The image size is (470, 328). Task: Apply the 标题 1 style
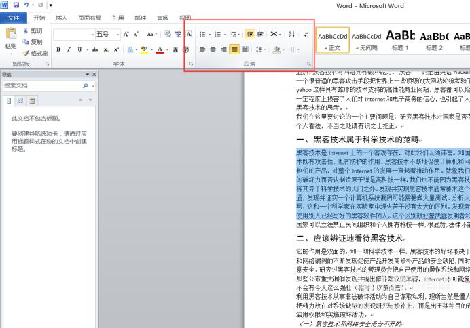(x=400, y=41)
